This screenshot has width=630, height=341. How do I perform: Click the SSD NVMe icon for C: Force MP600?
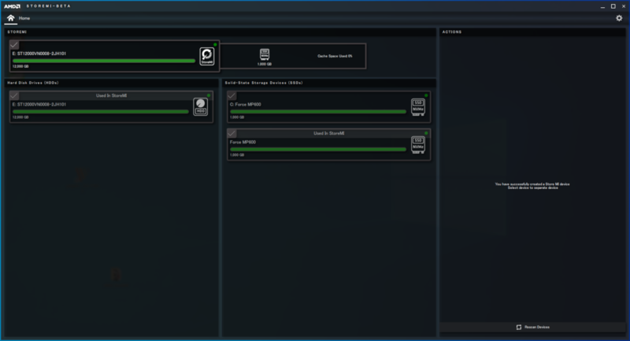pyautogui.click(x=419, y=106)
